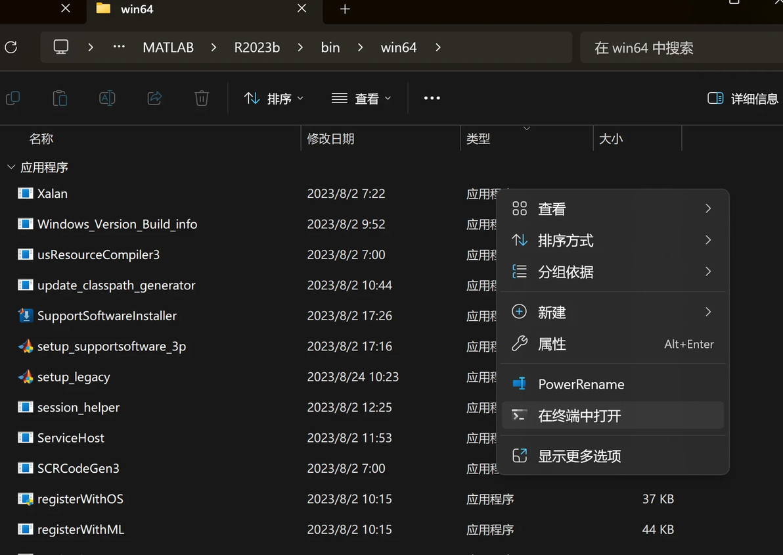Viewport: 783px width, 555px height.
Task: Click the 2023/8/24 10:23 date cell
Action: (353, 377)
